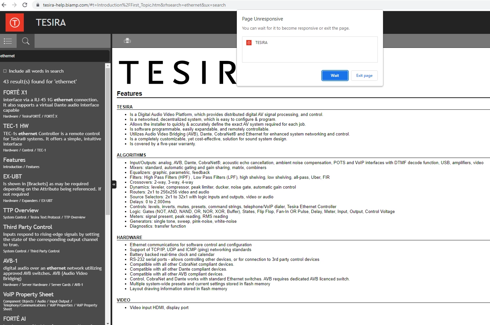Open the AVB-1 search result
Viewport: 490px width, 325px height.
pyautogui.click(x=10, y=261)
